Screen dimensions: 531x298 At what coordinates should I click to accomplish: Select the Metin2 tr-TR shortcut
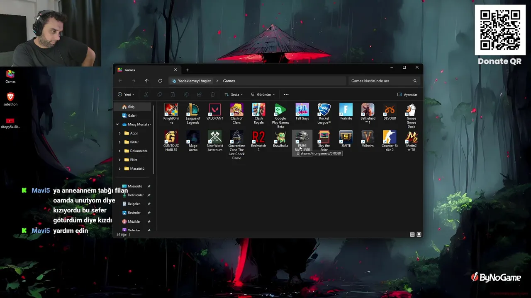click(411, 141)
